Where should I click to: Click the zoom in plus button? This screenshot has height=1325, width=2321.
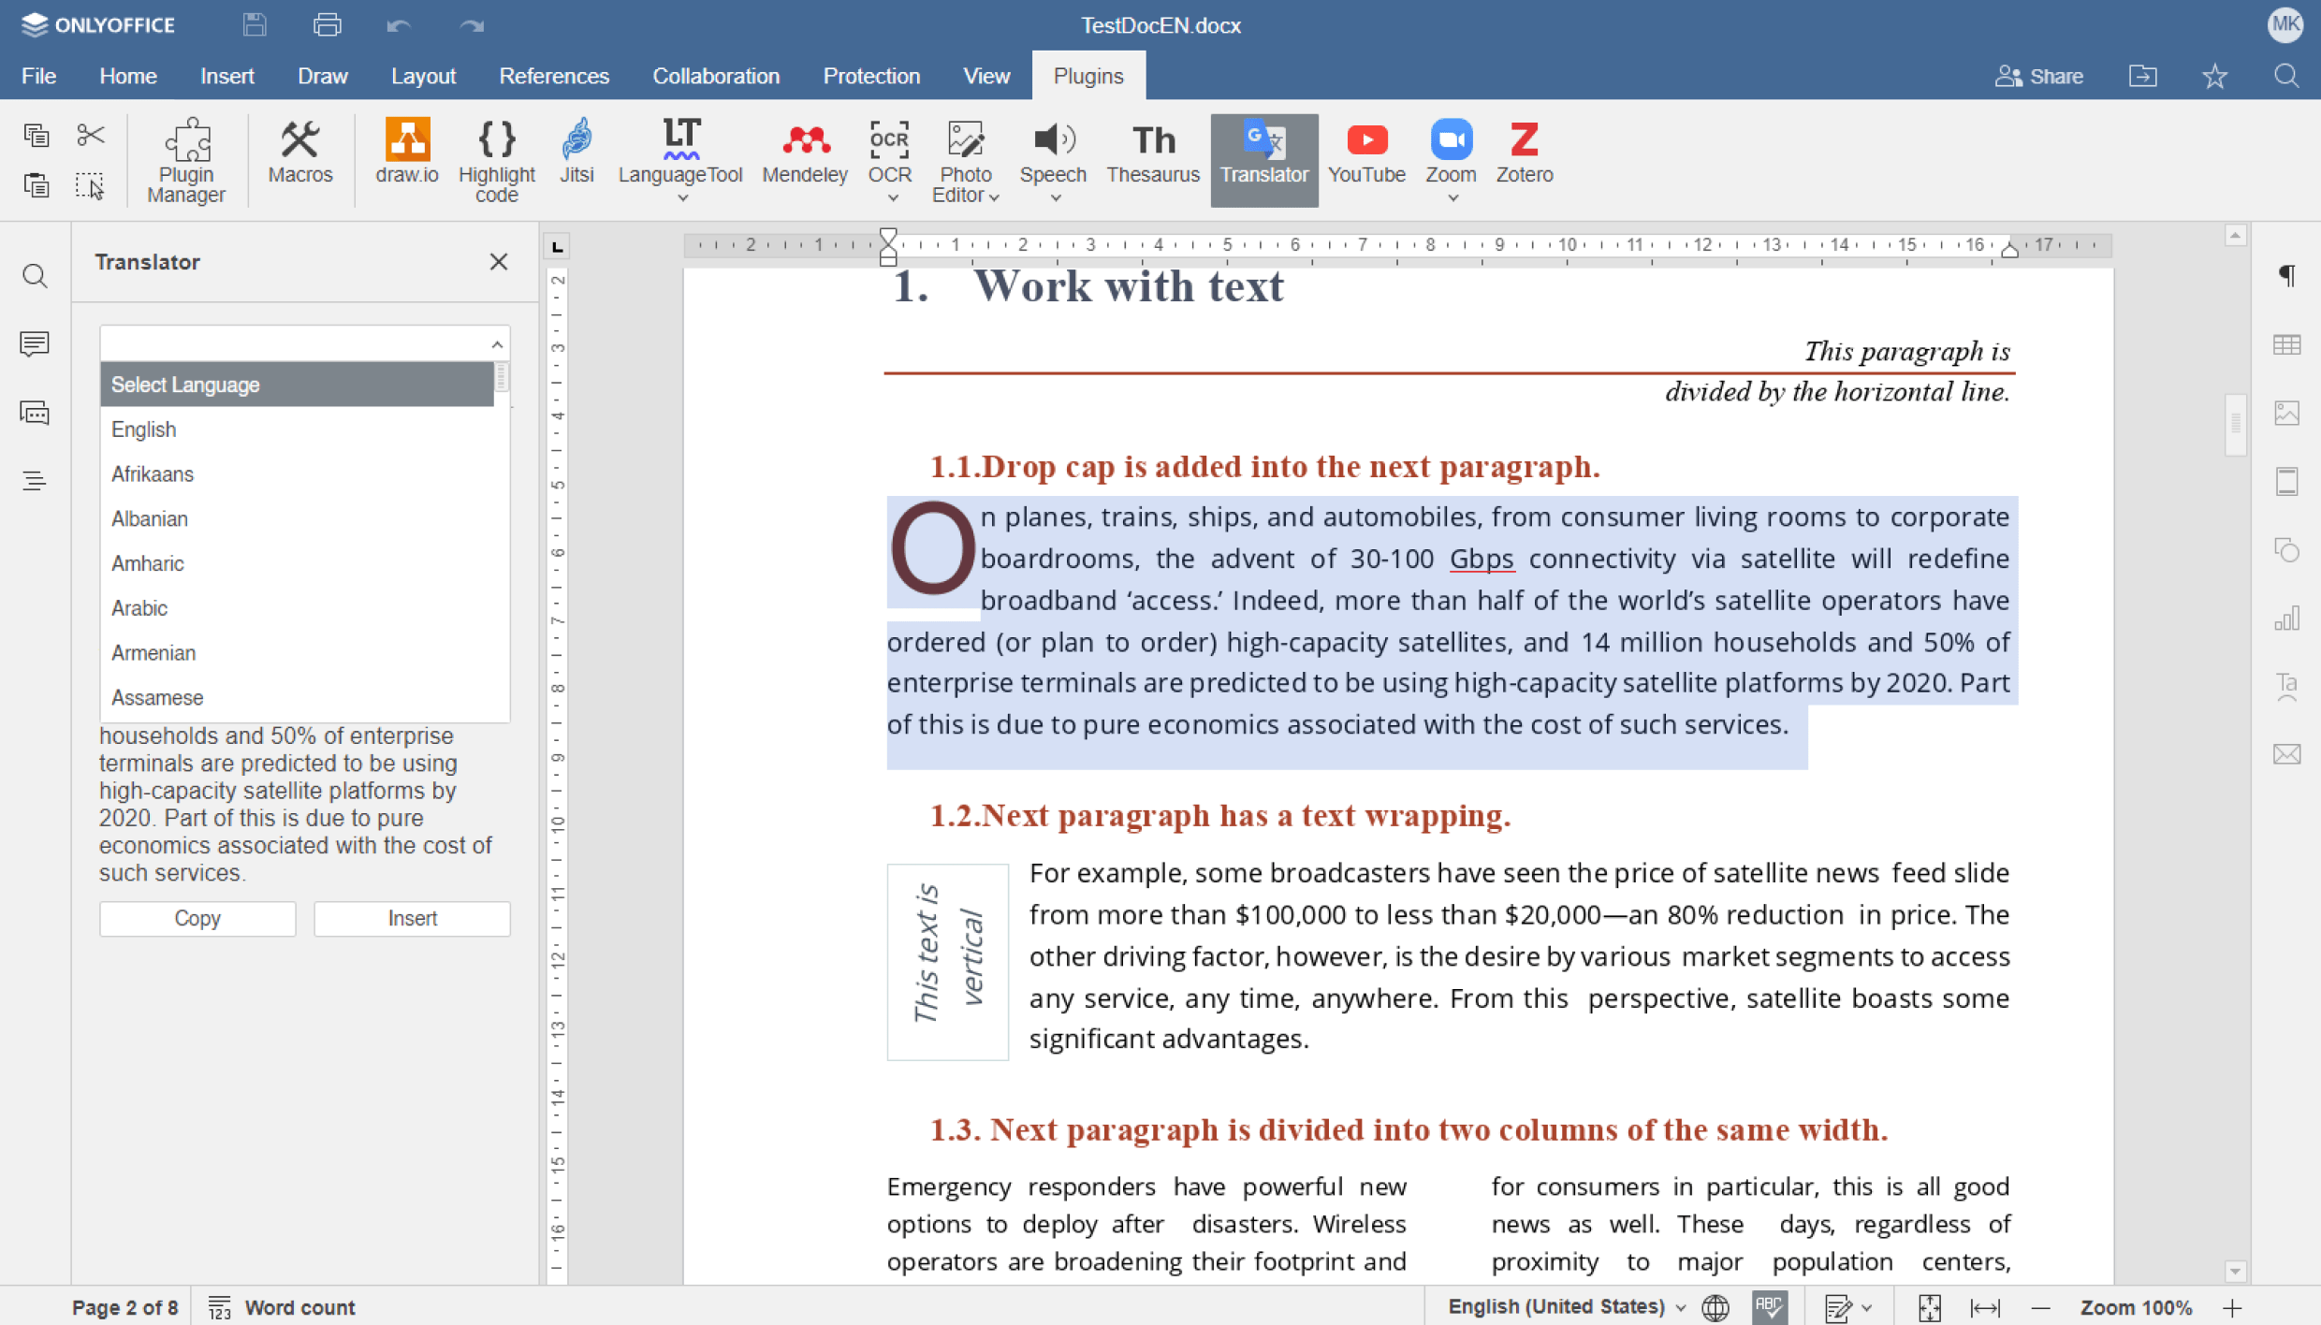[x=2232, y=1307]
